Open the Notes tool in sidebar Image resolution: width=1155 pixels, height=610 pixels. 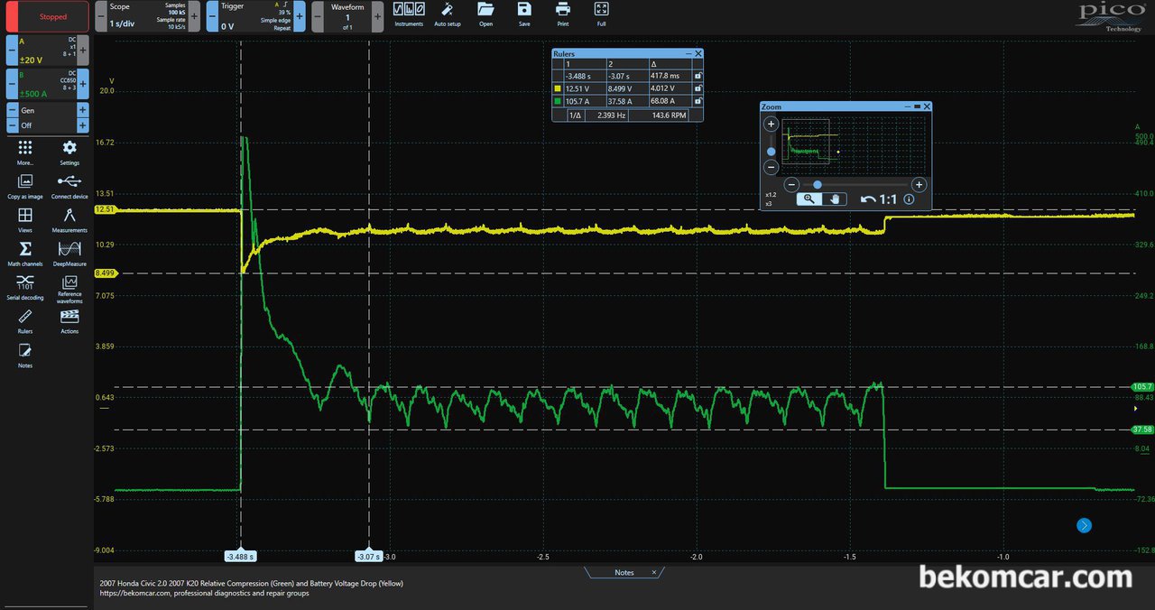pyautogui.click(x=25, y=355)
